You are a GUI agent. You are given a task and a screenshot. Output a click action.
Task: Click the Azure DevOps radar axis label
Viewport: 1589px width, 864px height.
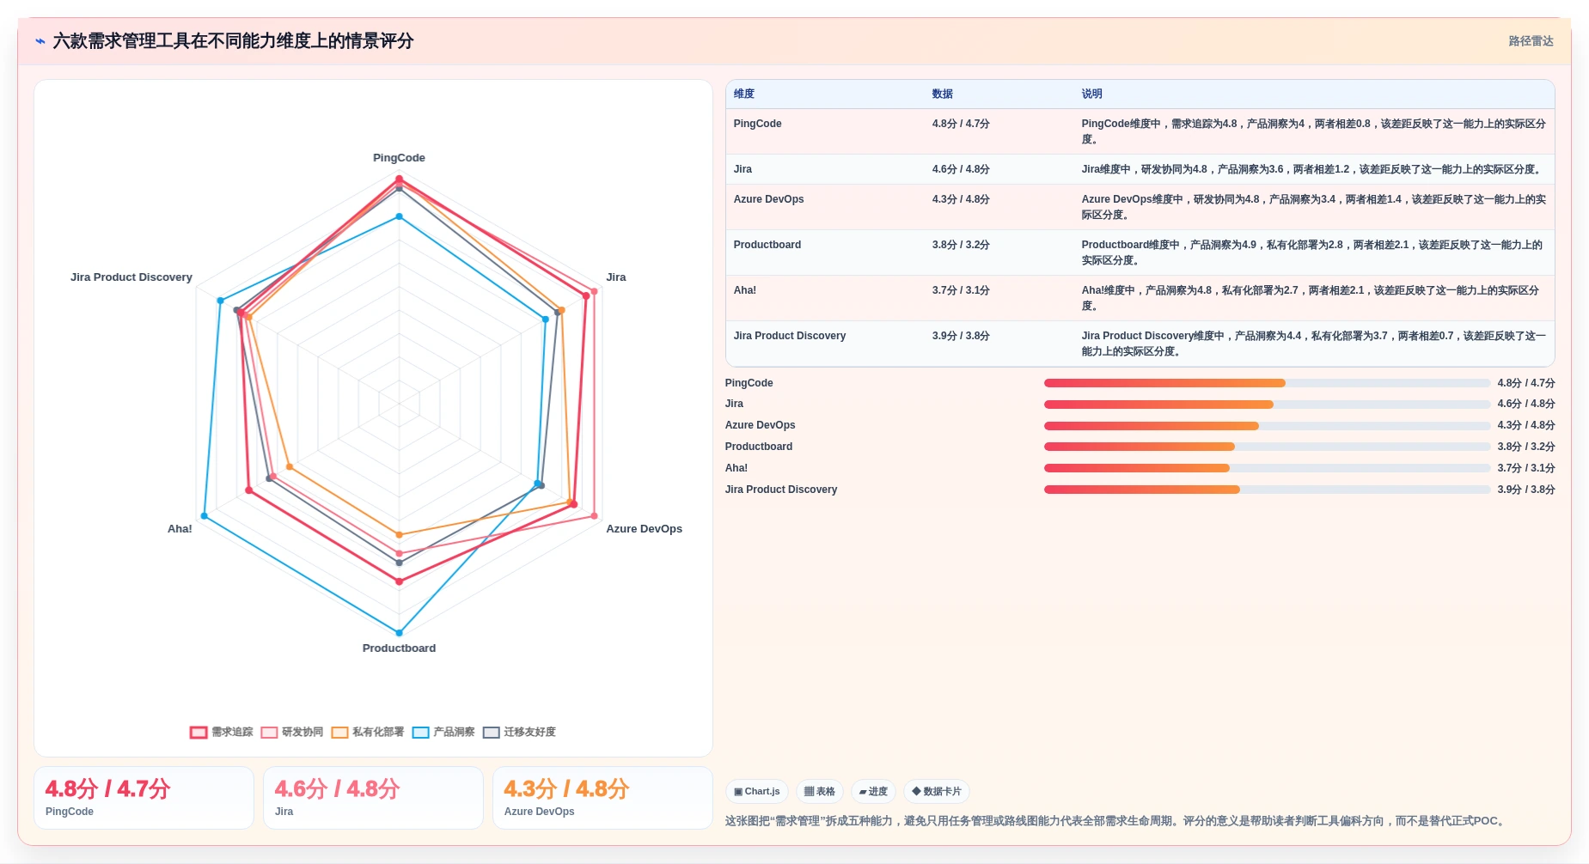[x=644, y=529]
